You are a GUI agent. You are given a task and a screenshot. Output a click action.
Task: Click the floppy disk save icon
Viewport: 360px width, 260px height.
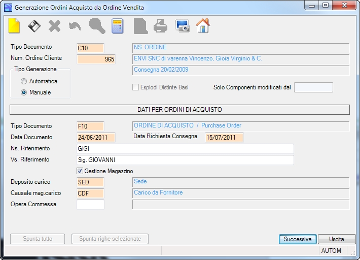click(34, 26)
